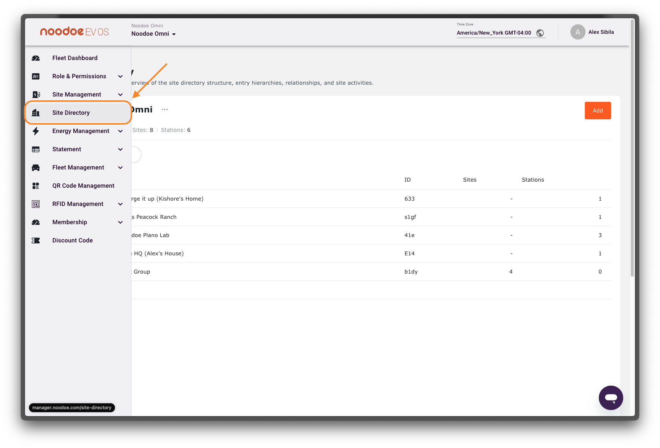Expand the Role & Permissions submenu
Image resolution: width=660 pixels, height=448 pixels.
[120, 76]
